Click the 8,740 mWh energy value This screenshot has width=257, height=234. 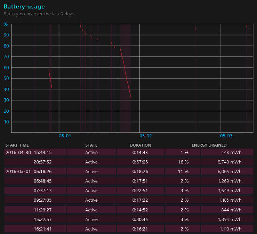pos(230,162)
